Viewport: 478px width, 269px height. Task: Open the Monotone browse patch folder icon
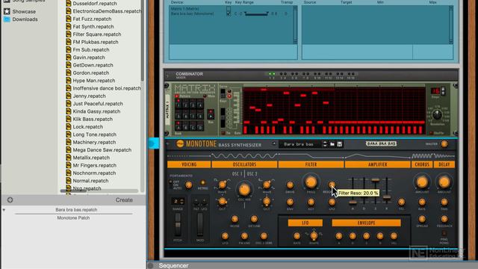tap(332, 144)
